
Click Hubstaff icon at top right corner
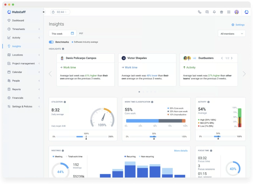(x=246, y=12)
